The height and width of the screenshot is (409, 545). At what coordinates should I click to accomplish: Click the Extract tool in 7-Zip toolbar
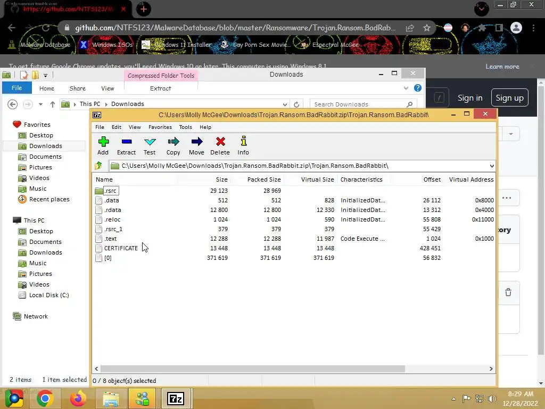[126, 145]
